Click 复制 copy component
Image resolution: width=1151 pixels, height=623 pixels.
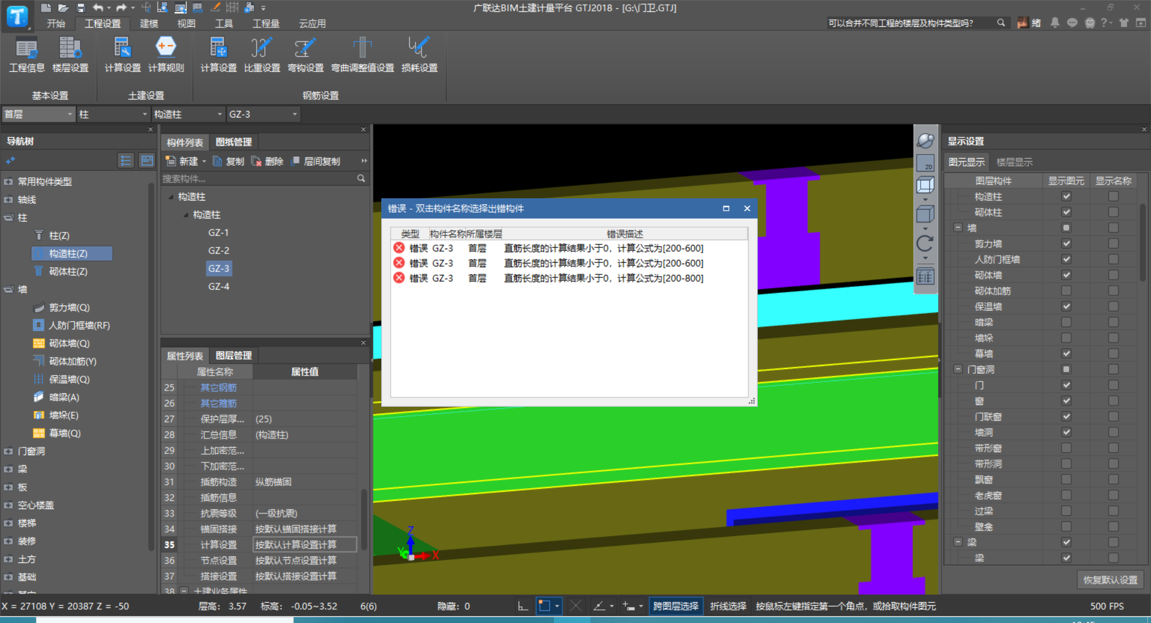click(228, 161)
